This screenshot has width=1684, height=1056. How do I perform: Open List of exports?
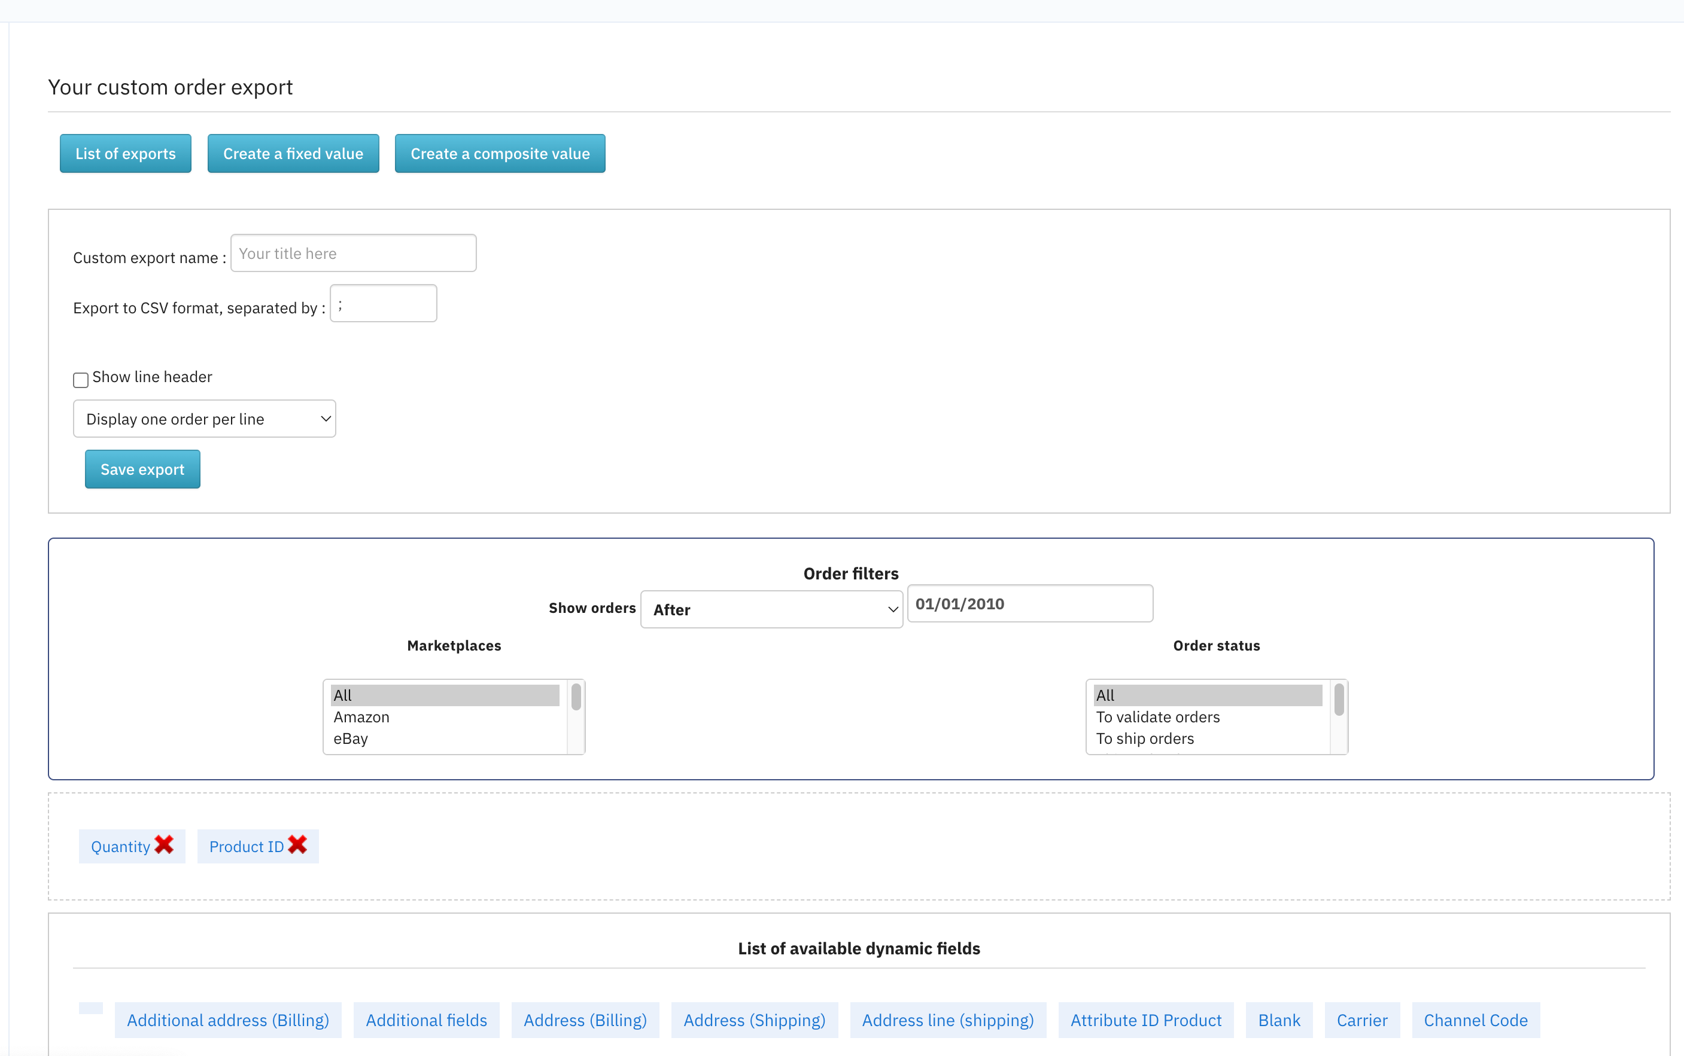tap(126, 154)
